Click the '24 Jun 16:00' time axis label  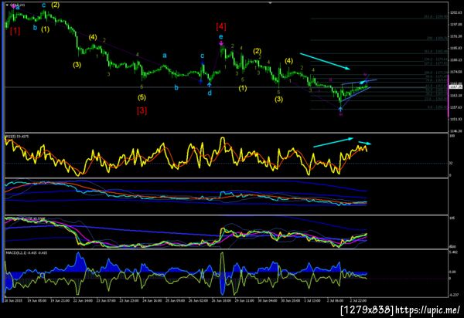(x=152, y=300)
